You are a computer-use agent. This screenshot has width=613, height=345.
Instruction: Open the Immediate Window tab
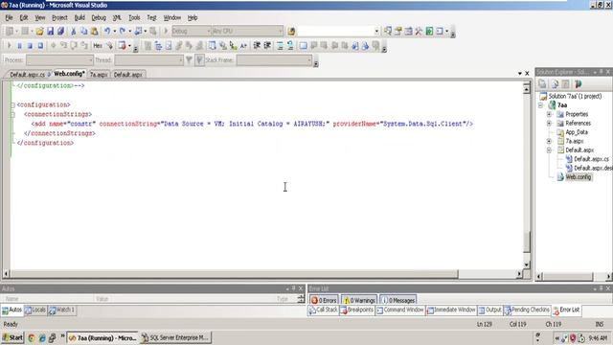pos(451,310)
